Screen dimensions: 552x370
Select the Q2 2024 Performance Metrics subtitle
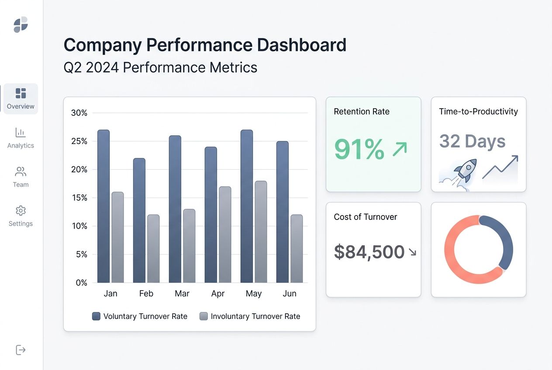click(x=160, y=67)
